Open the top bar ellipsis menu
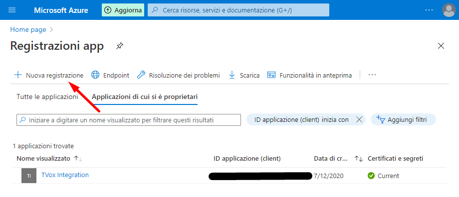The width and height of the screenshot is (459, 197). click(x=429, y=10)
